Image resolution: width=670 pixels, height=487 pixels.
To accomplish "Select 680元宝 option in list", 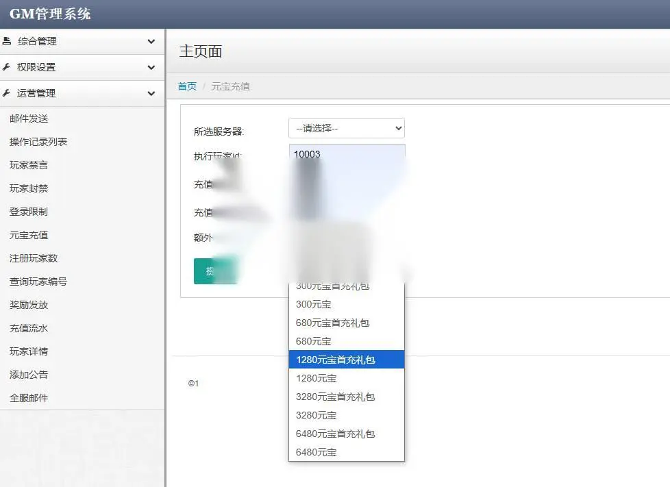I will point(347,341).
